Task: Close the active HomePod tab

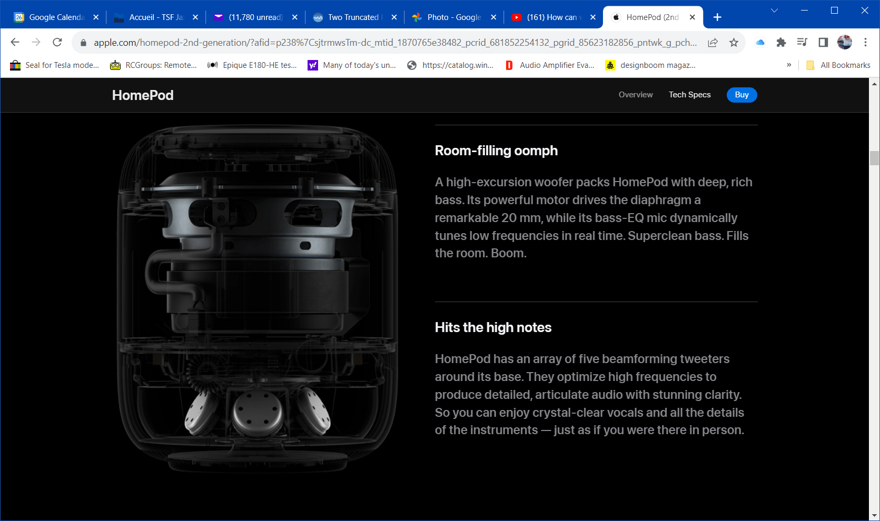Action: tap(693, 17)
